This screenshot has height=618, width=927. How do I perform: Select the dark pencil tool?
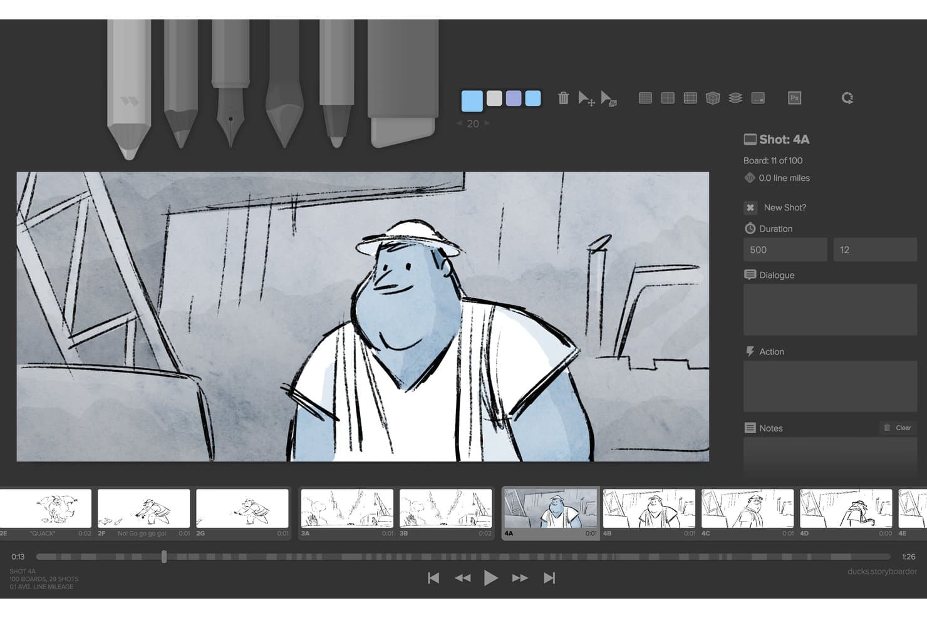click(x=180, y=83)
